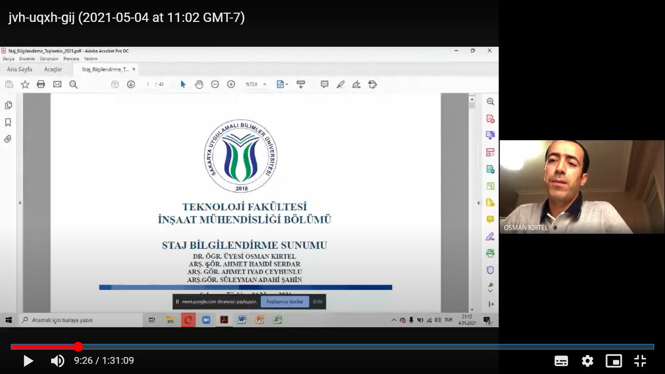Expand the left navigation pane arrow
This screenshot has height=374, width=665.
(x=19, y=203)
